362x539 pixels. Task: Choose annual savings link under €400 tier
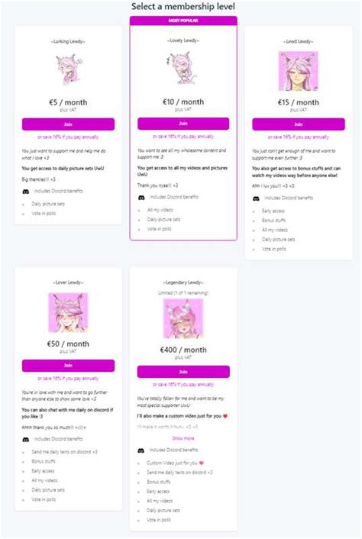pyautogui.click(x=183, y=384)
